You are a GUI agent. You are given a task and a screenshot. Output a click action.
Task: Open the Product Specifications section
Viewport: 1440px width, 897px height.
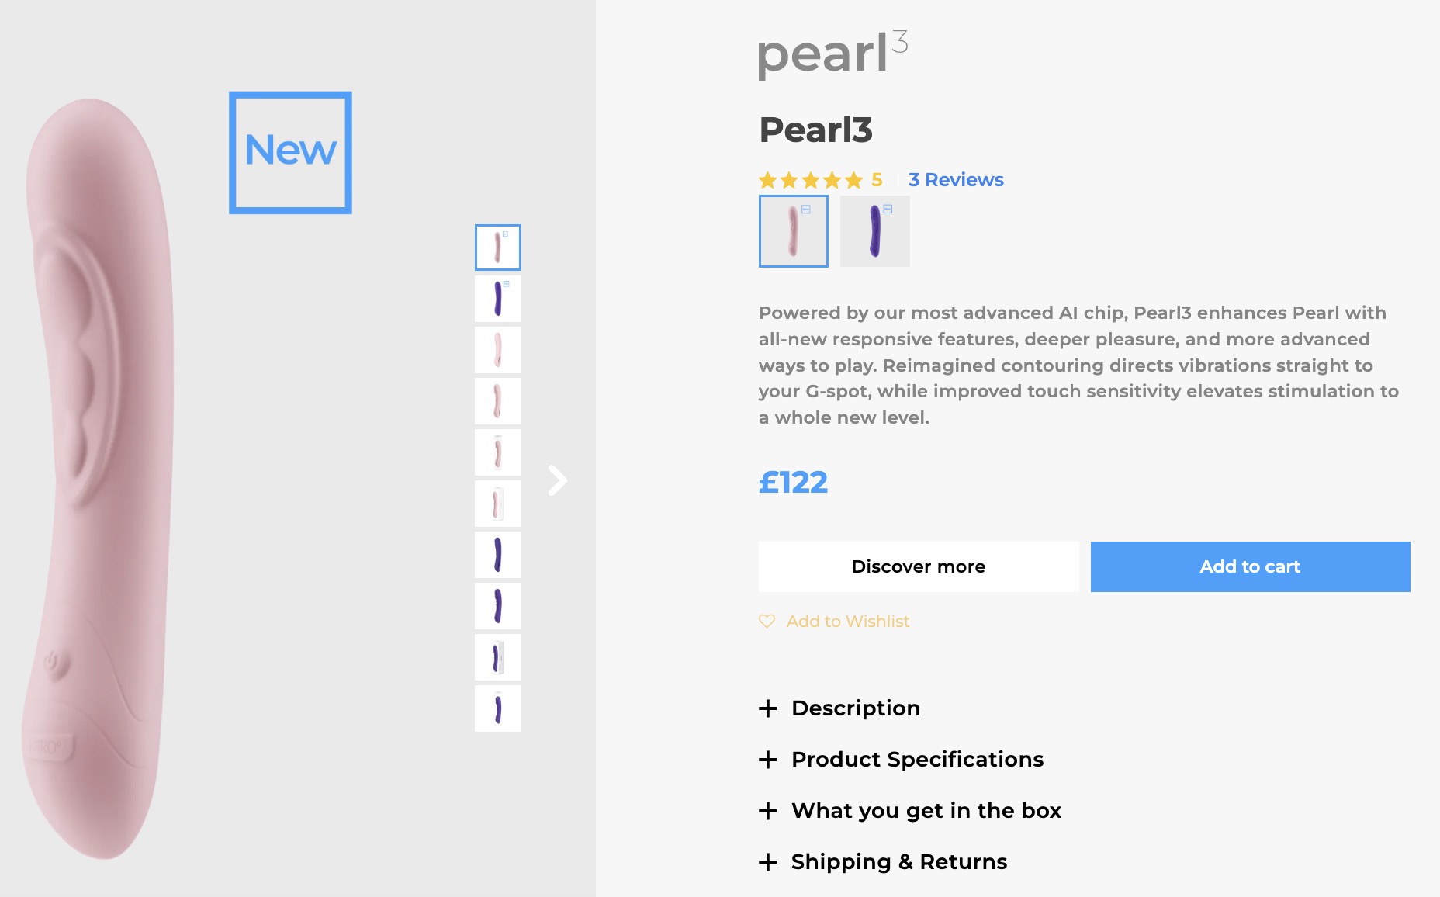click(x=917, y=760)
